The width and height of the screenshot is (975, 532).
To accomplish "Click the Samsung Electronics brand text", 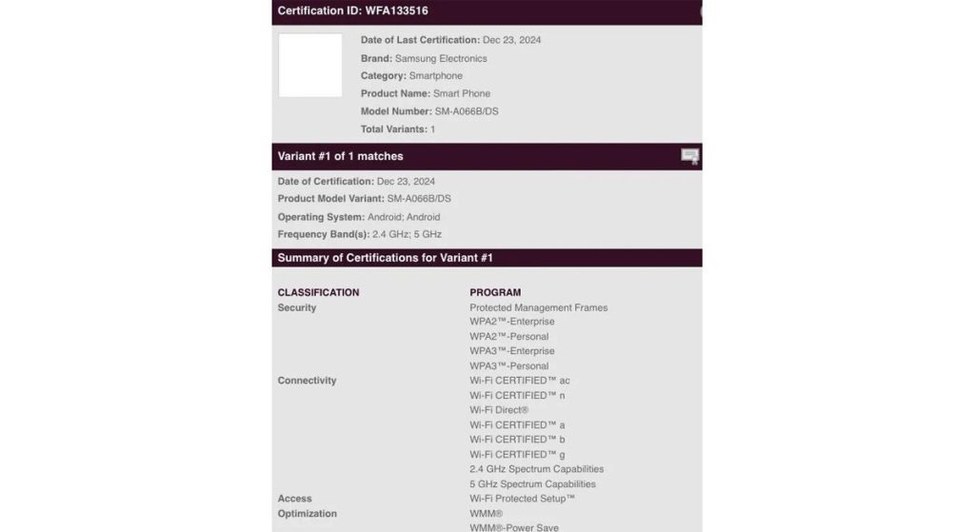I will click(x=441, y=58).
